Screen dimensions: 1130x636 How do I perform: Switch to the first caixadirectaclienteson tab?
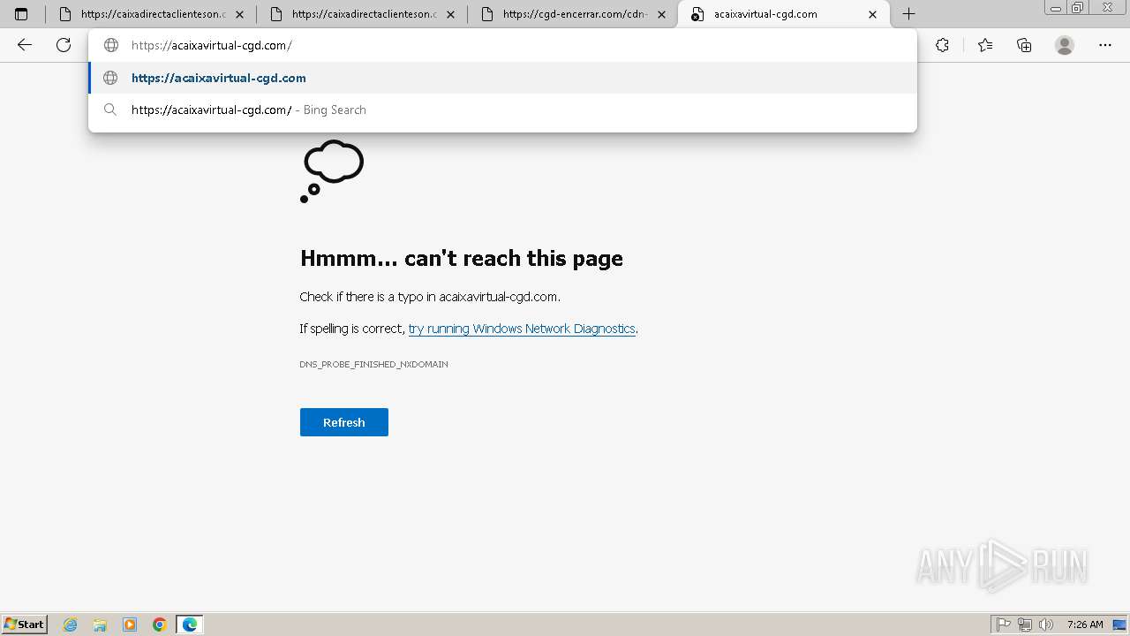tap(152, 14)
